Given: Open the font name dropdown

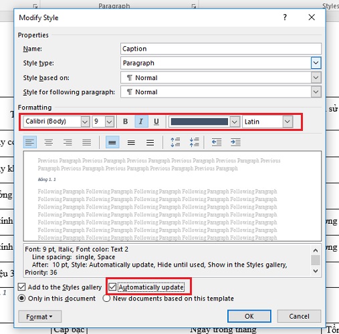Looking at the screenshot, I should click(x=85, y=122).
